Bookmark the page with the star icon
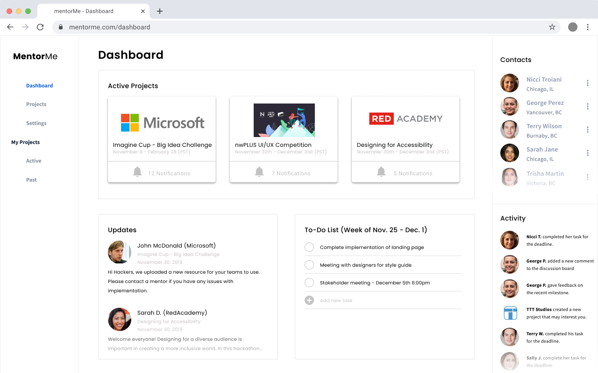This screenshot has height=373, width=598. 552,27
